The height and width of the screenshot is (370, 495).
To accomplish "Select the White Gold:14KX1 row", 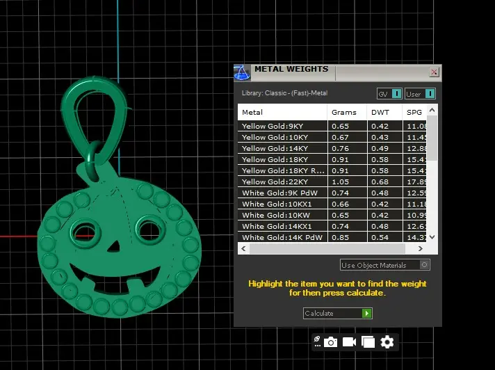I will (x=332, y=226).
